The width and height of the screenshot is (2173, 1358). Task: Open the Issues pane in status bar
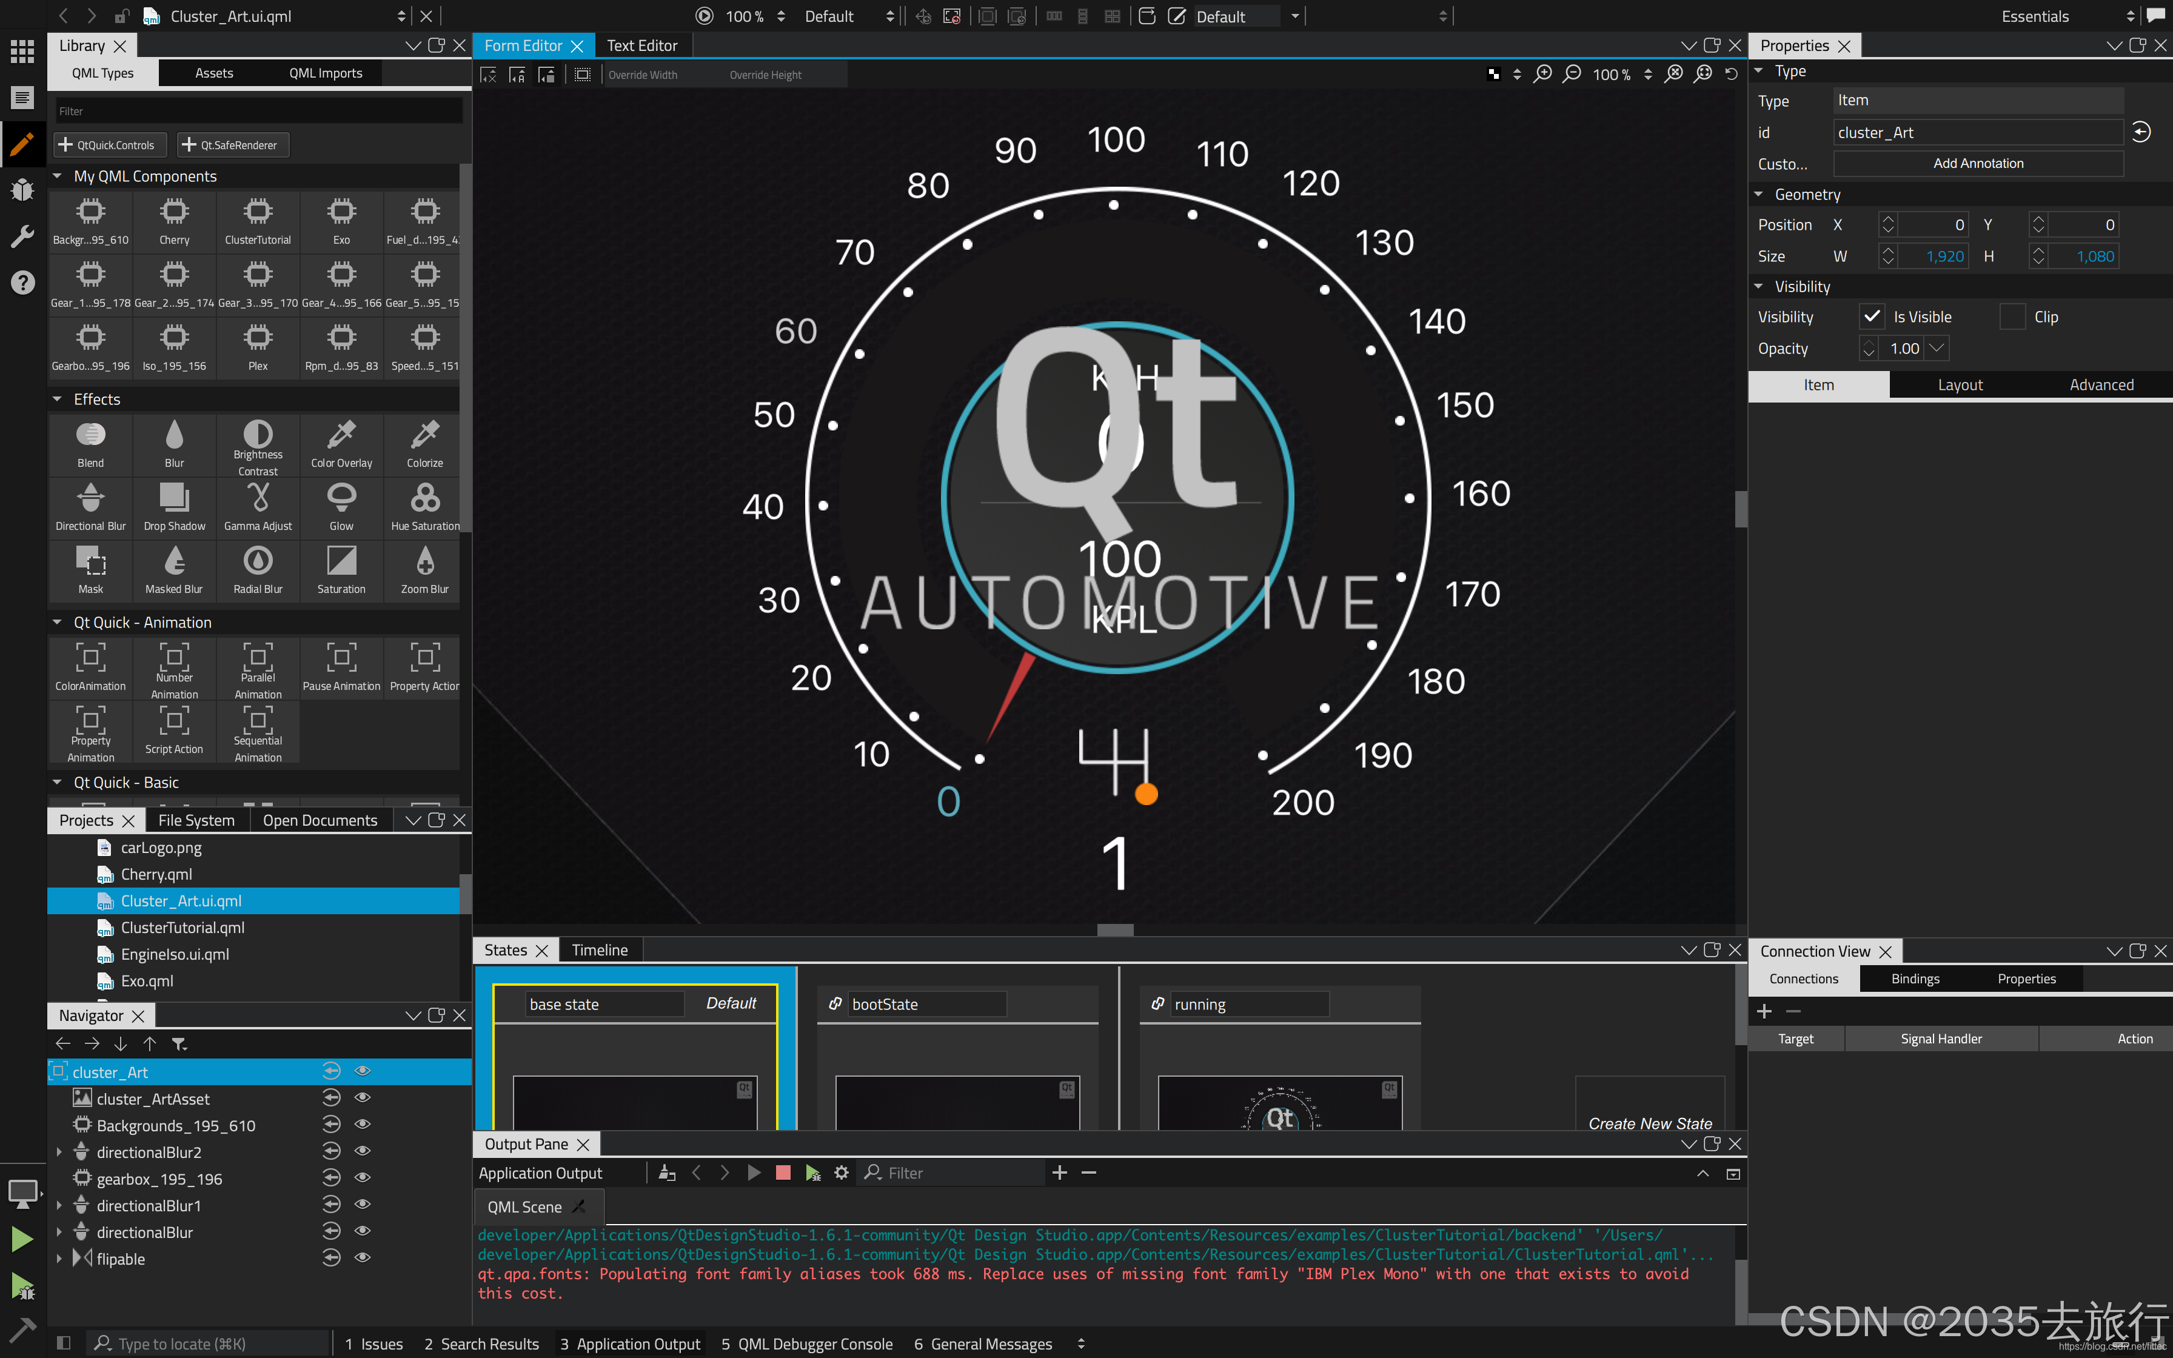click(x=375, y=1343)
